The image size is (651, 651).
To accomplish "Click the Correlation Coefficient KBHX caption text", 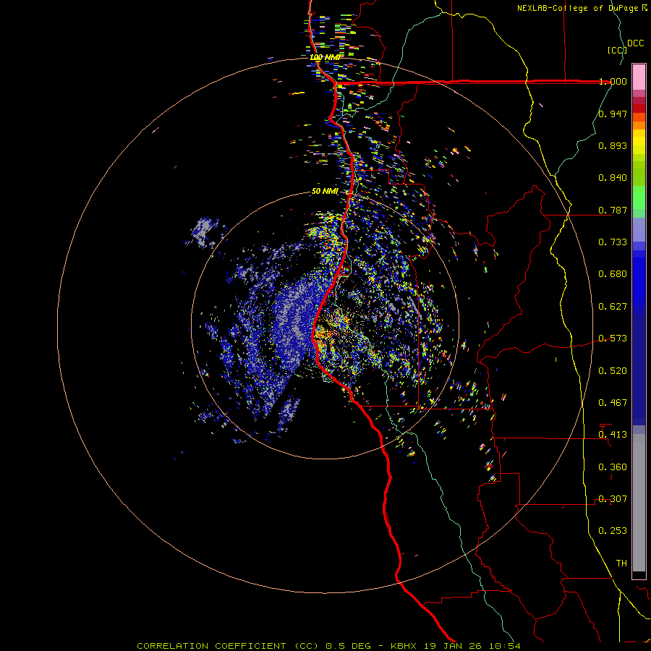I will tap(328, 646).
